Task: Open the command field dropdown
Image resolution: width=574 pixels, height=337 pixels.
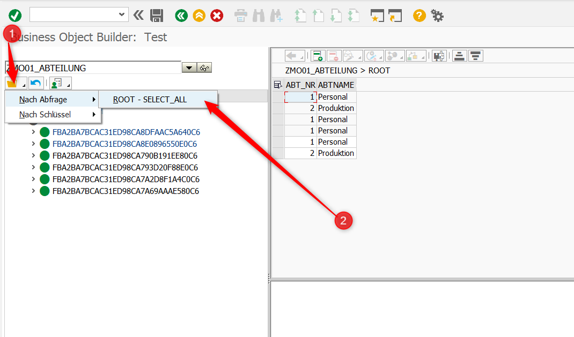Action: [122, 14]
